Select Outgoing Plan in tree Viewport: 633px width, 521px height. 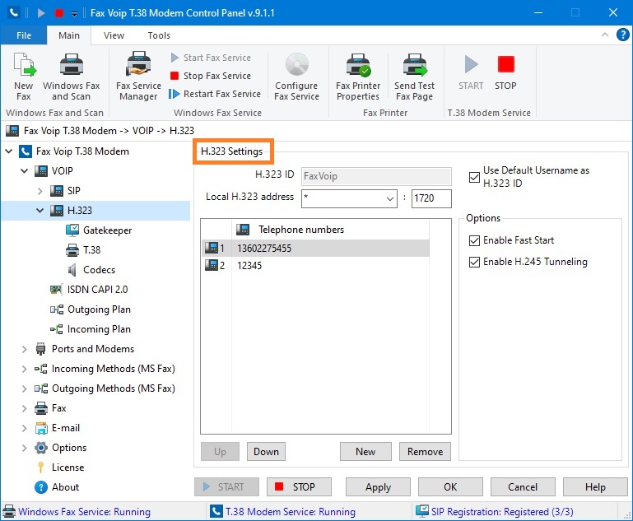click(x=99, y=309)
